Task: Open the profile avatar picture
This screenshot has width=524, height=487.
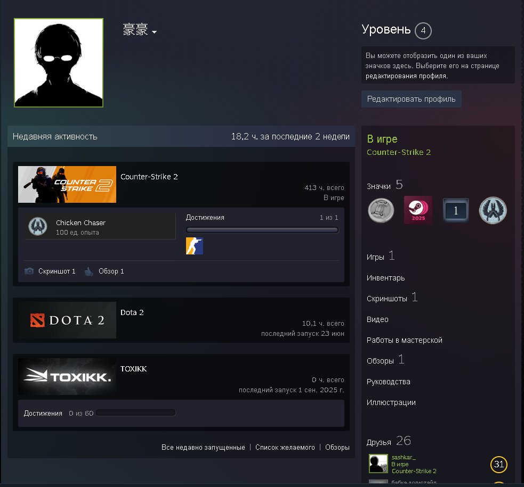Action: pos(59,63)
